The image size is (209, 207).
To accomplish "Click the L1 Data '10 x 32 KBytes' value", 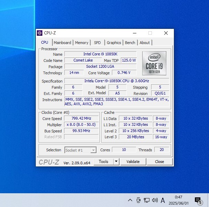I will (x=136, y=118).
